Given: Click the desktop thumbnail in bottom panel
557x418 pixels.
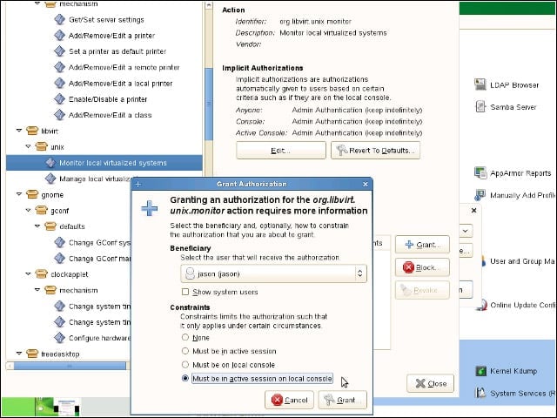Looking at the screenshot, I should point(68,408).
